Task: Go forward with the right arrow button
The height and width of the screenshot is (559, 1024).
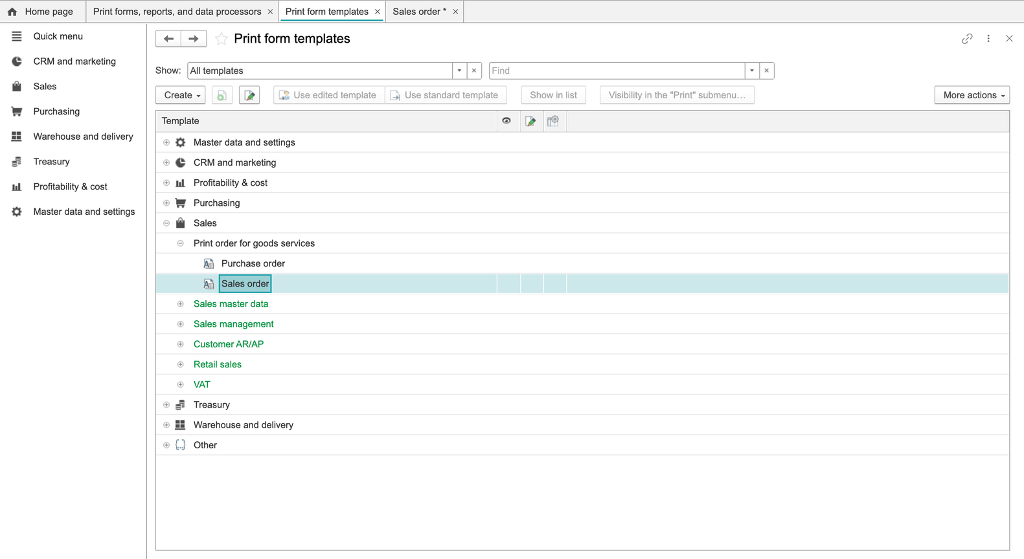Action: click(x=194, y=39)
